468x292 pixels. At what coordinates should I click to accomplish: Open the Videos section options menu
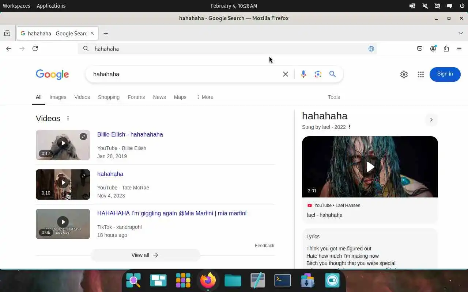coord(68,118)
